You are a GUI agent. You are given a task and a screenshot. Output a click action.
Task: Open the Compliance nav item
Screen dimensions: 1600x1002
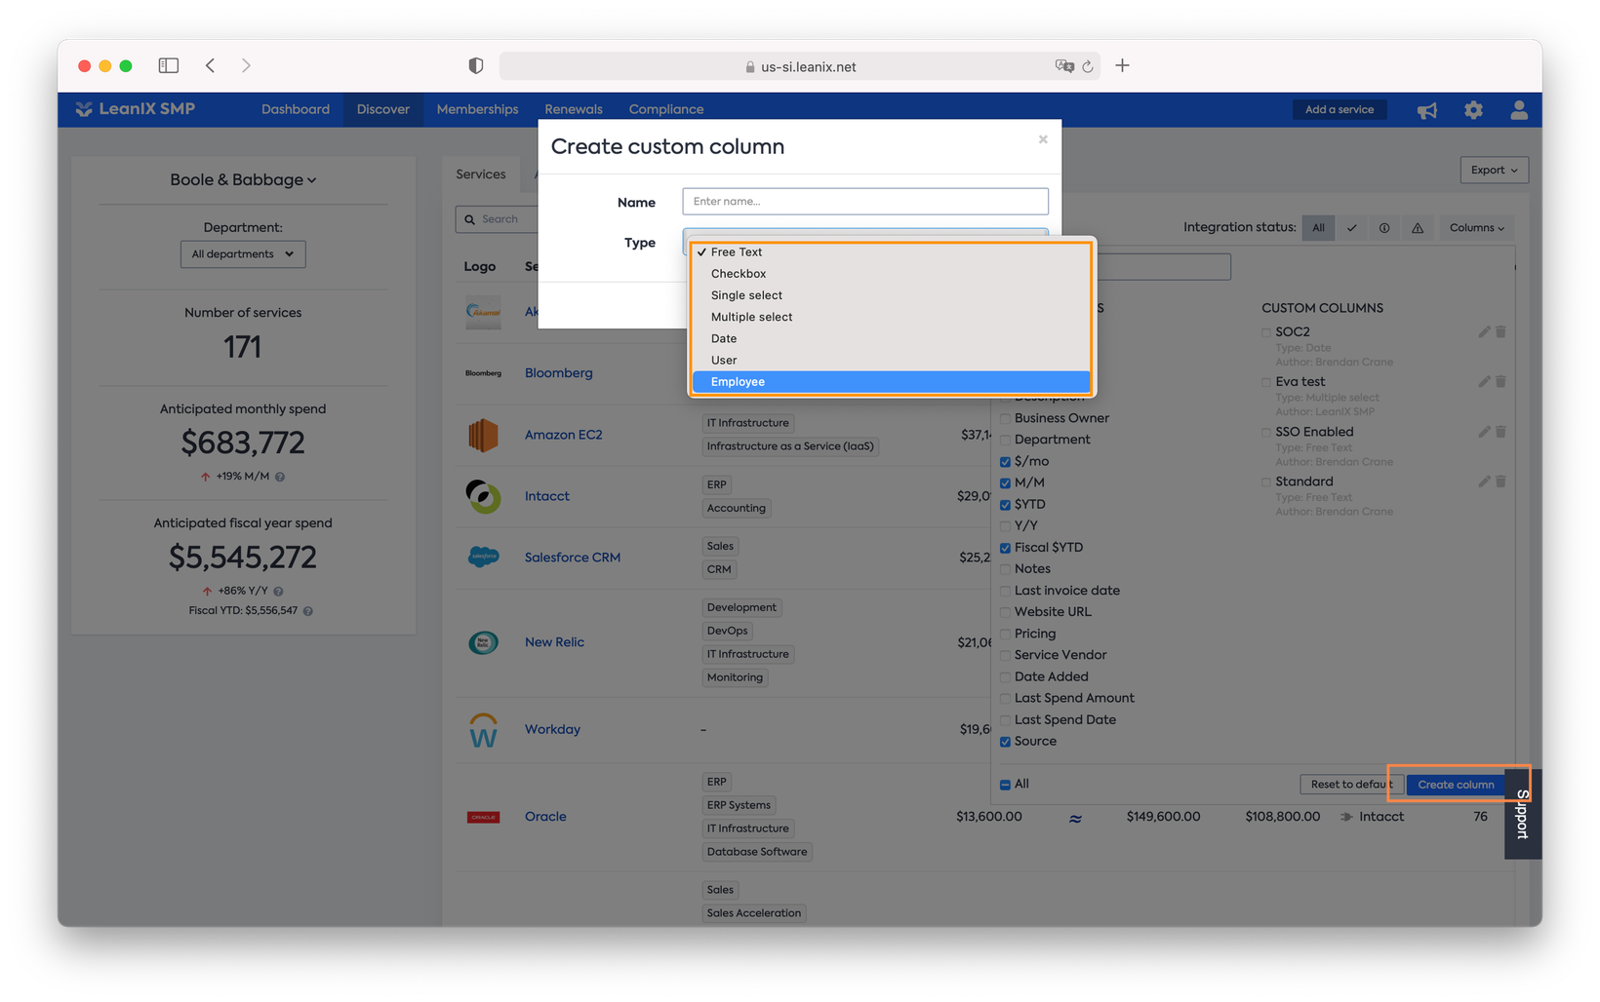[x=666, y=109]
